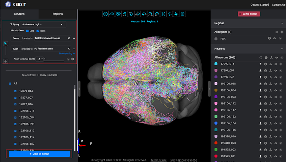Viewport: 286px width, 162px height.
Task: Toggle the Left hemisphere checkbox
Action: 27,31
